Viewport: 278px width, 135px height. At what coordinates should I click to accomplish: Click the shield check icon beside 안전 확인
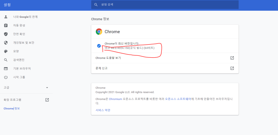(x=6, y=34)
